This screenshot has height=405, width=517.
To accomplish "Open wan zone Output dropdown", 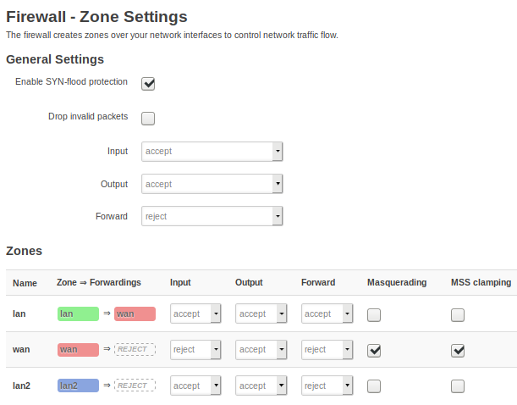I will click(x=261, y=350).
